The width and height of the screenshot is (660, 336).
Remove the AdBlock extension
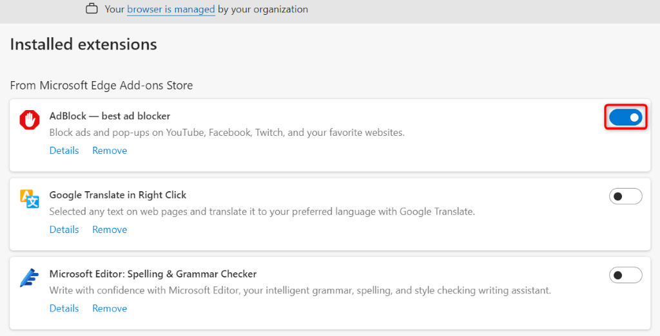pos(110,151)
